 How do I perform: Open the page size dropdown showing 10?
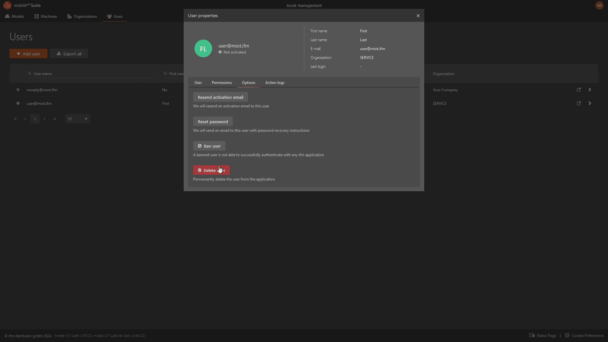coord(78,119)
